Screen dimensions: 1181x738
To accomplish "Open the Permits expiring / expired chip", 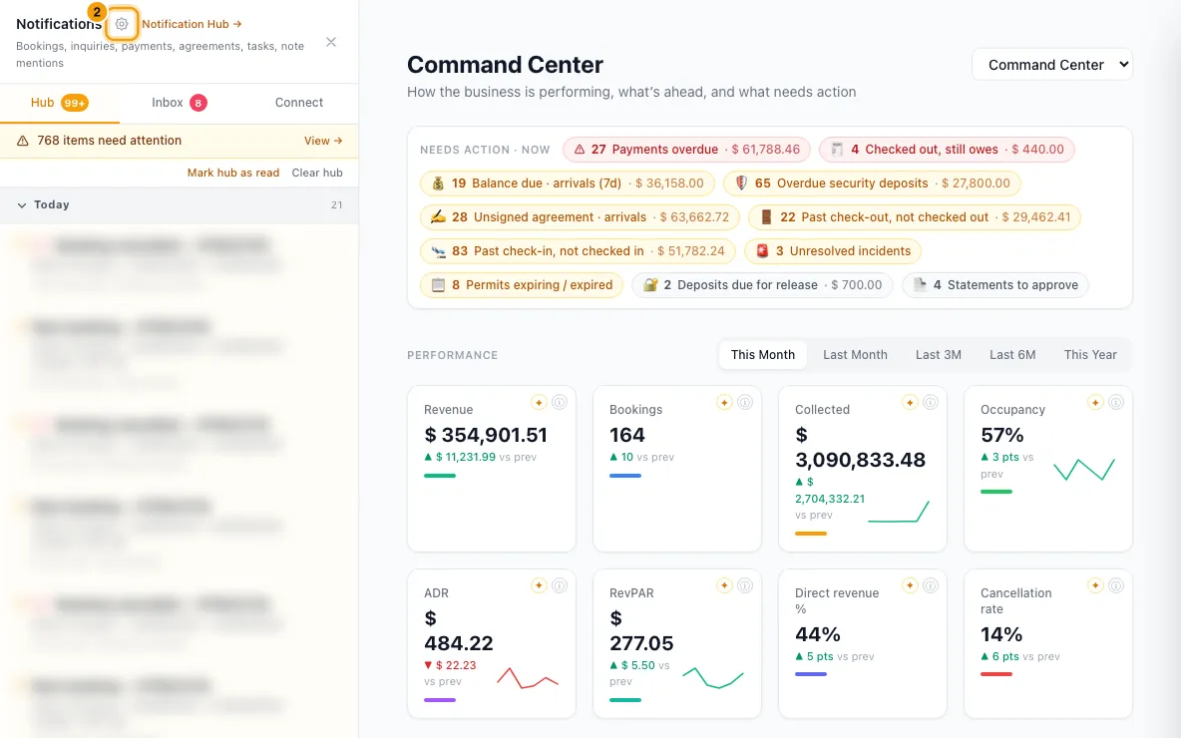I will point(522,284).
